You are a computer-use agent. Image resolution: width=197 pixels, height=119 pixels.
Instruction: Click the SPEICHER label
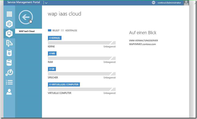pos(53,78)
